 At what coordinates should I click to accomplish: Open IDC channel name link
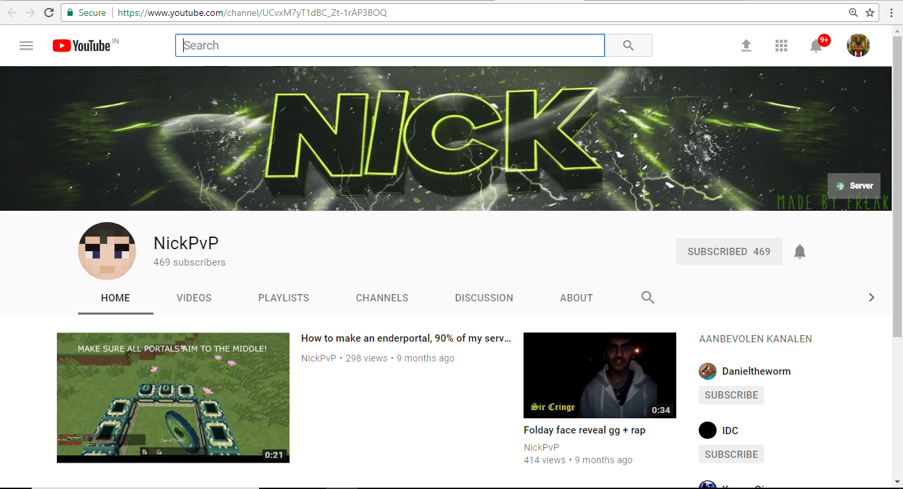730,431
